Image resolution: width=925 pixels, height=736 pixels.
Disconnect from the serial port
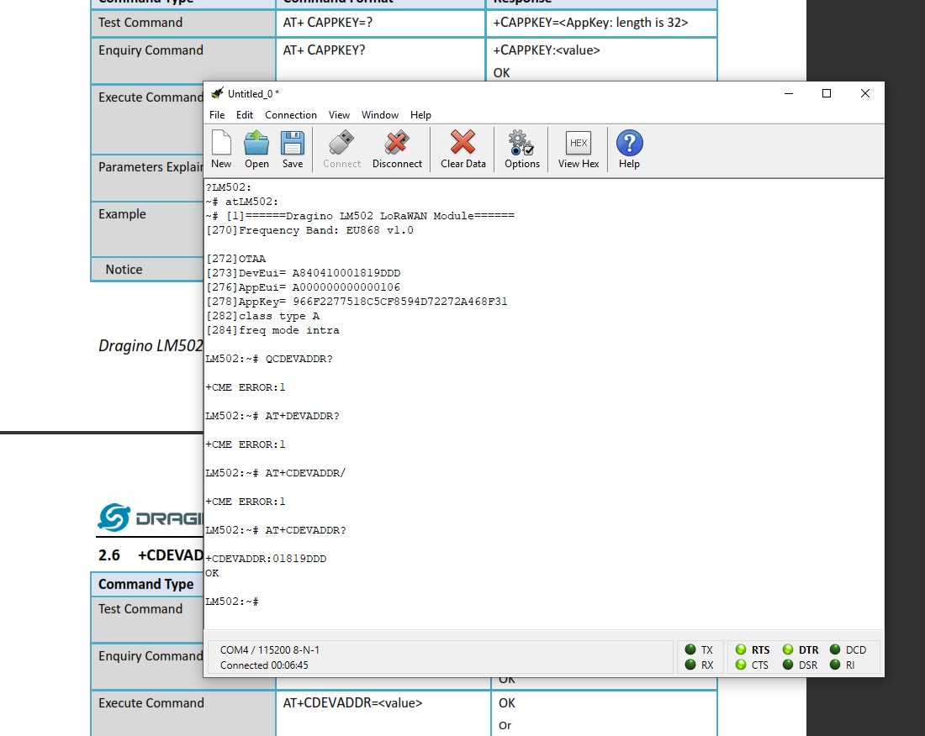[x=397, y=149]
